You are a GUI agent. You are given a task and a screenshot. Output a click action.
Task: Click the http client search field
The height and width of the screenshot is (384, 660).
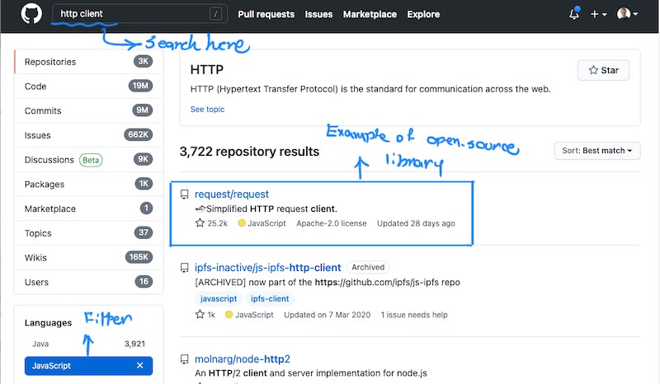tap(139, 14)
